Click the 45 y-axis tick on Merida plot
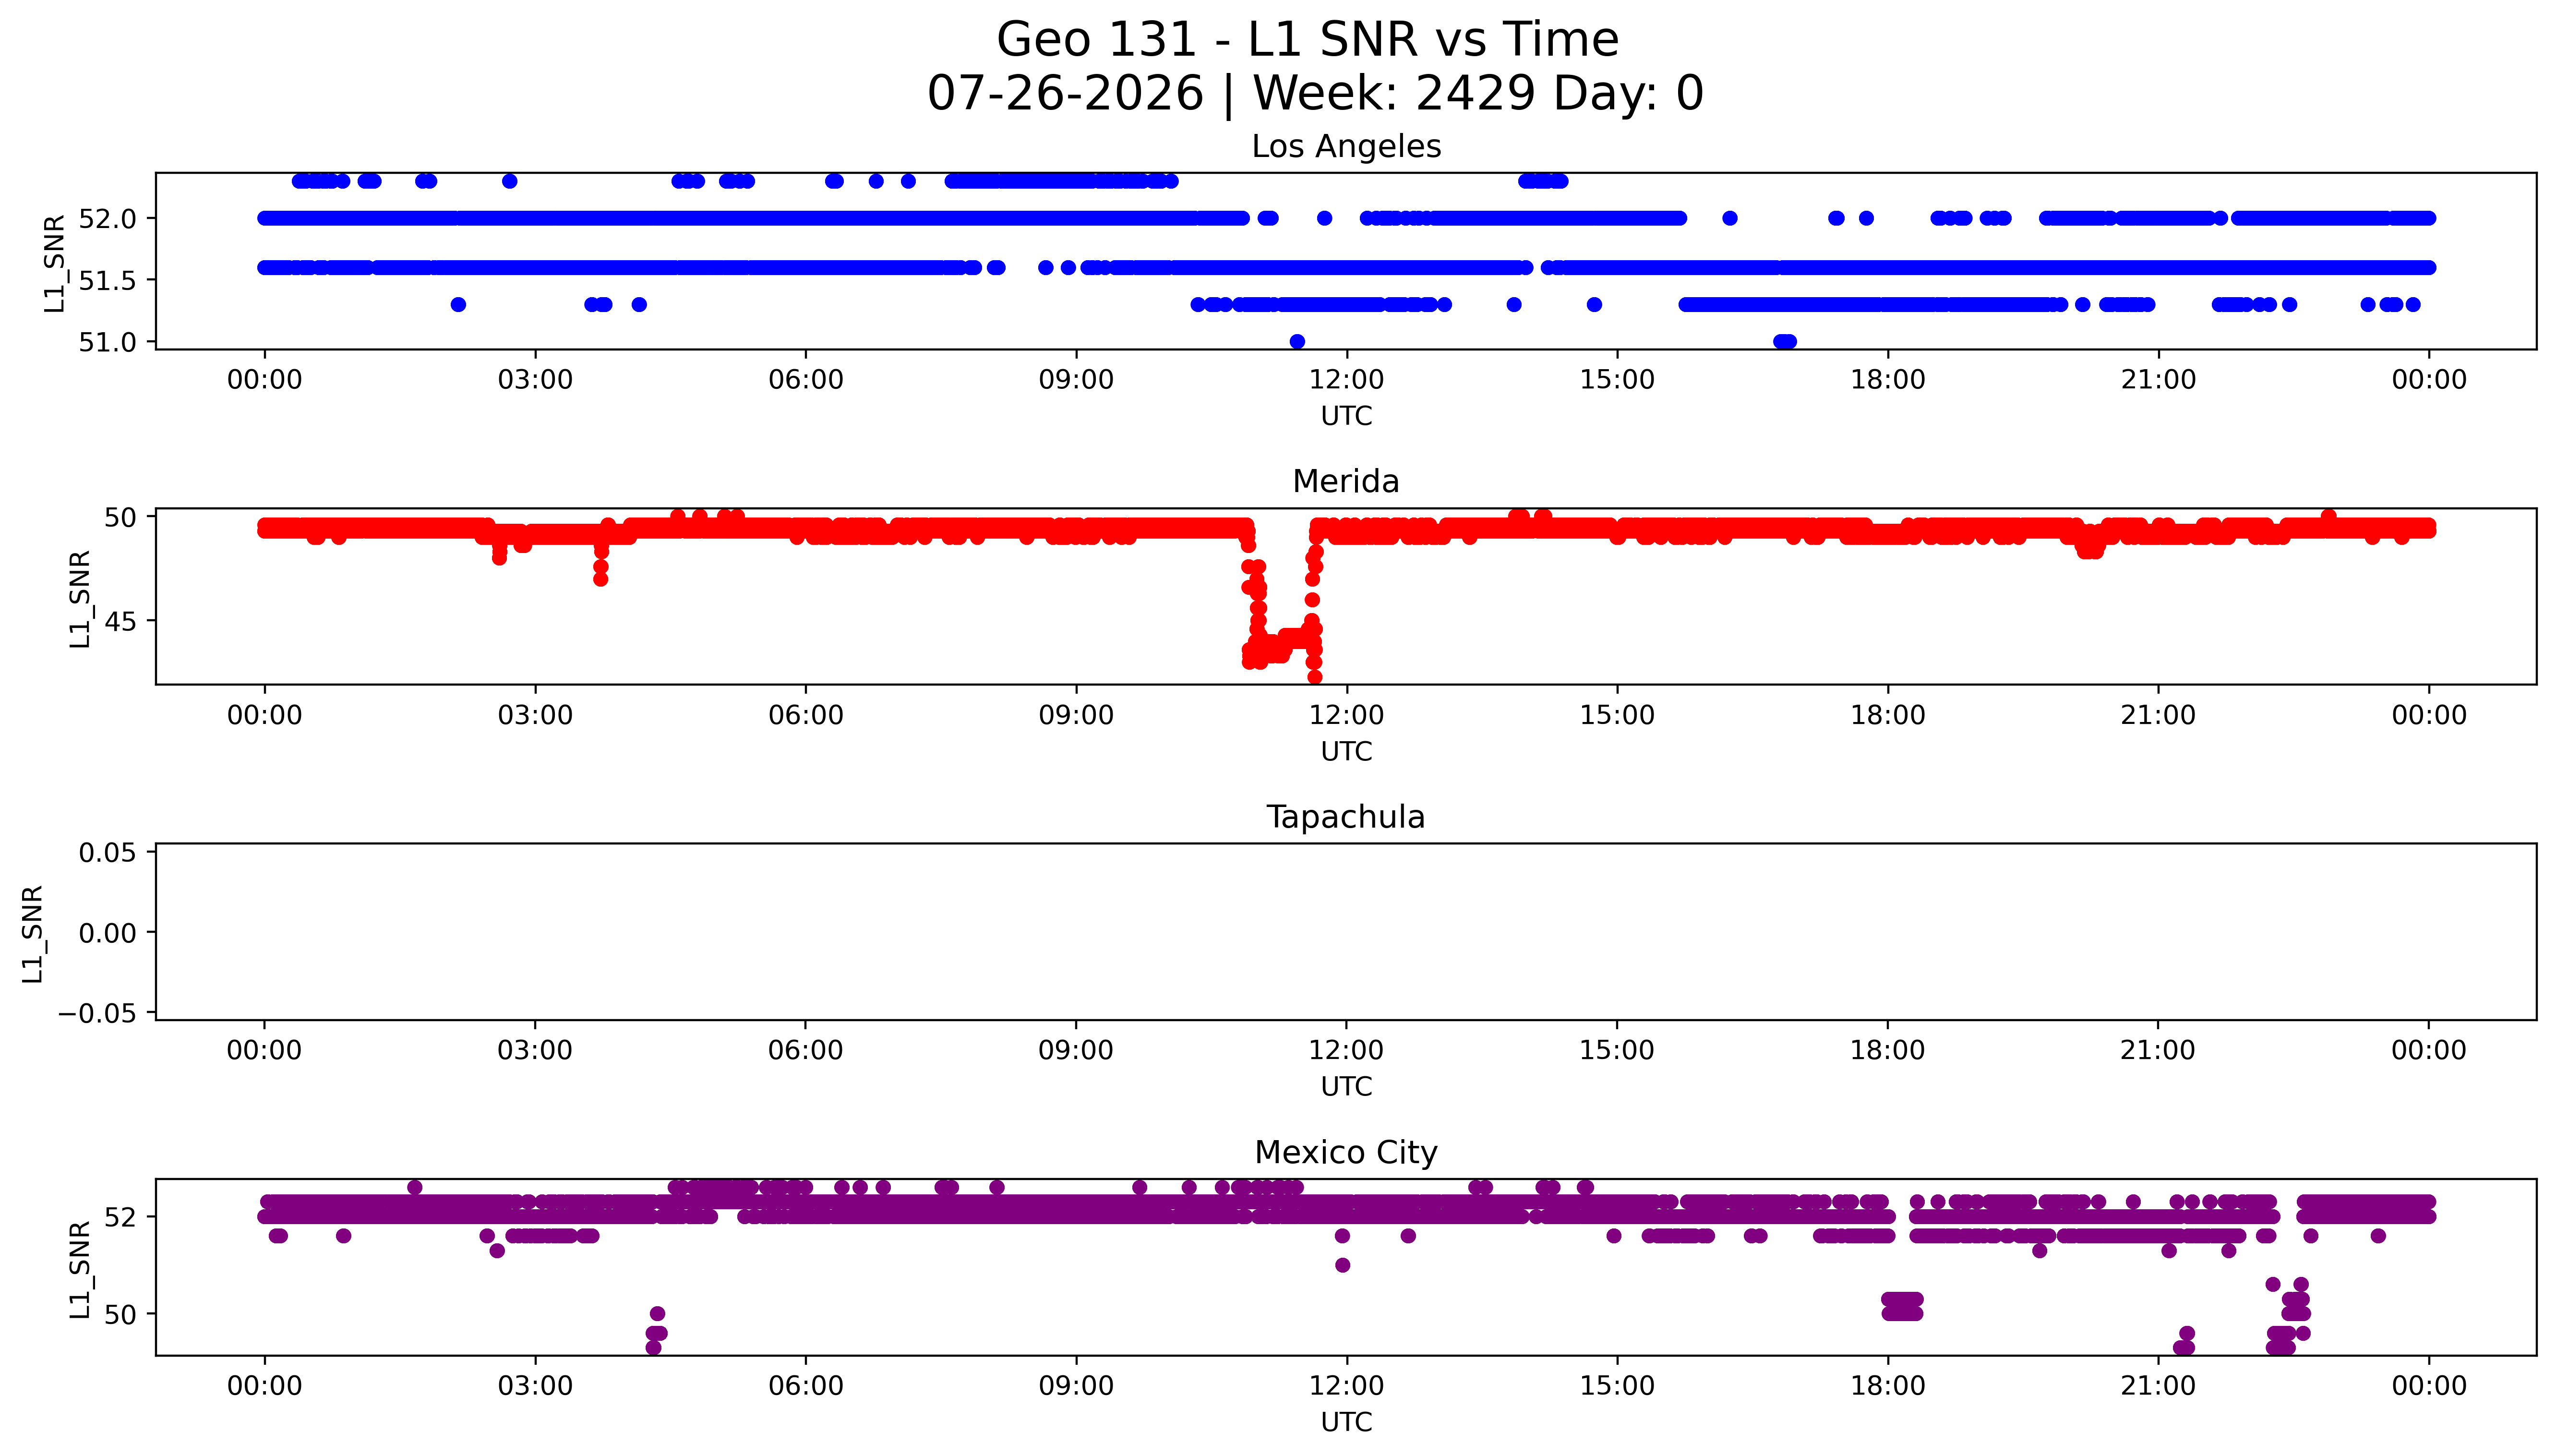Image resolution: width=2556 pixels, height=1456 pixels. coord(120,621)
